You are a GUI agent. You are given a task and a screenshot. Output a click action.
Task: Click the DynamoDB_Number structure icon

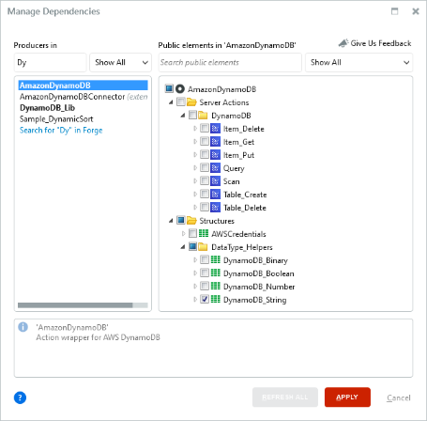click(x=216, y=286)
